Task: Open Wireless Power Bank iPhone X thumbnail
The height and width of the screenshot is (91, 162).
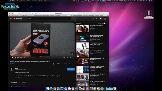Action: pos(83,29)
